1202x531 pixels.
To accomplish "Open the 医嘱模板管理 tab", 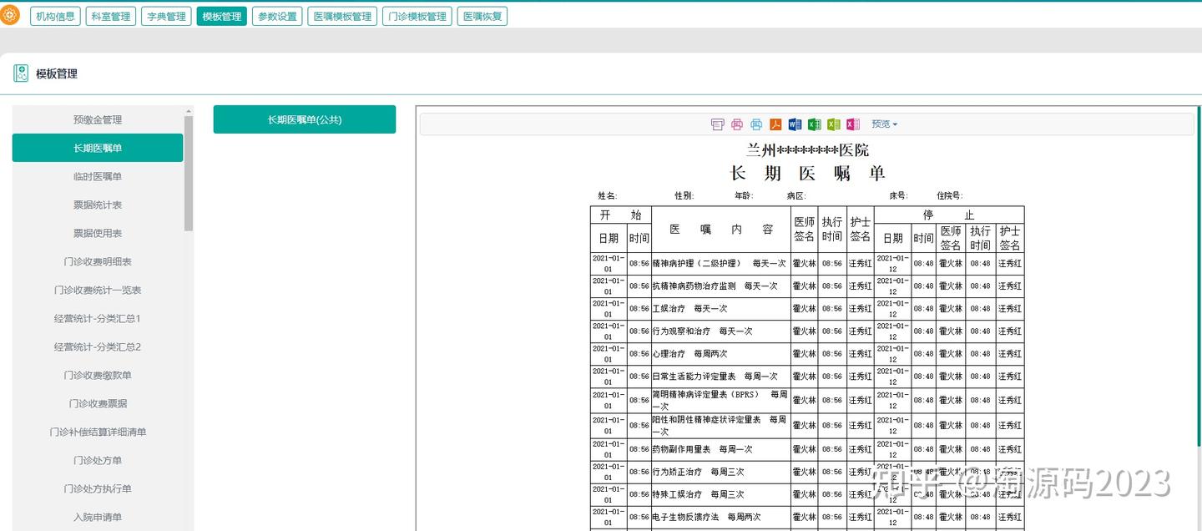I will [x=342, y=16].
